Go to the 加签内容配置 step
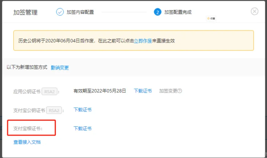This screenshot has height=158, width=267. click(x=80, y=12)
